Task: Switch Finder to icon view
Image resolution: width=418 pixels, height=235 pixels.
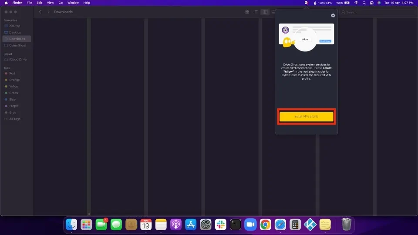Action: (247, 12)
